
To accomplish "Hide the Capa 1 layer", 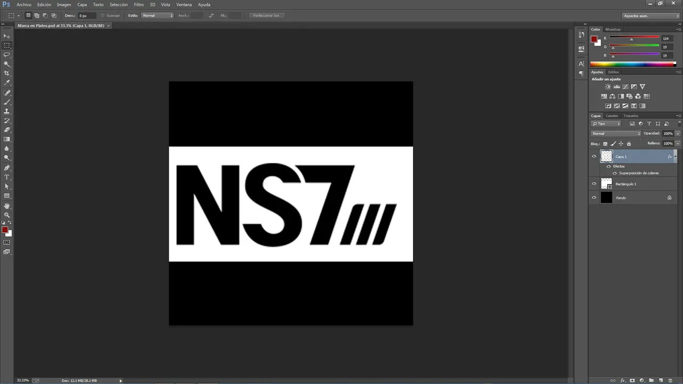I will click(594, 156).
